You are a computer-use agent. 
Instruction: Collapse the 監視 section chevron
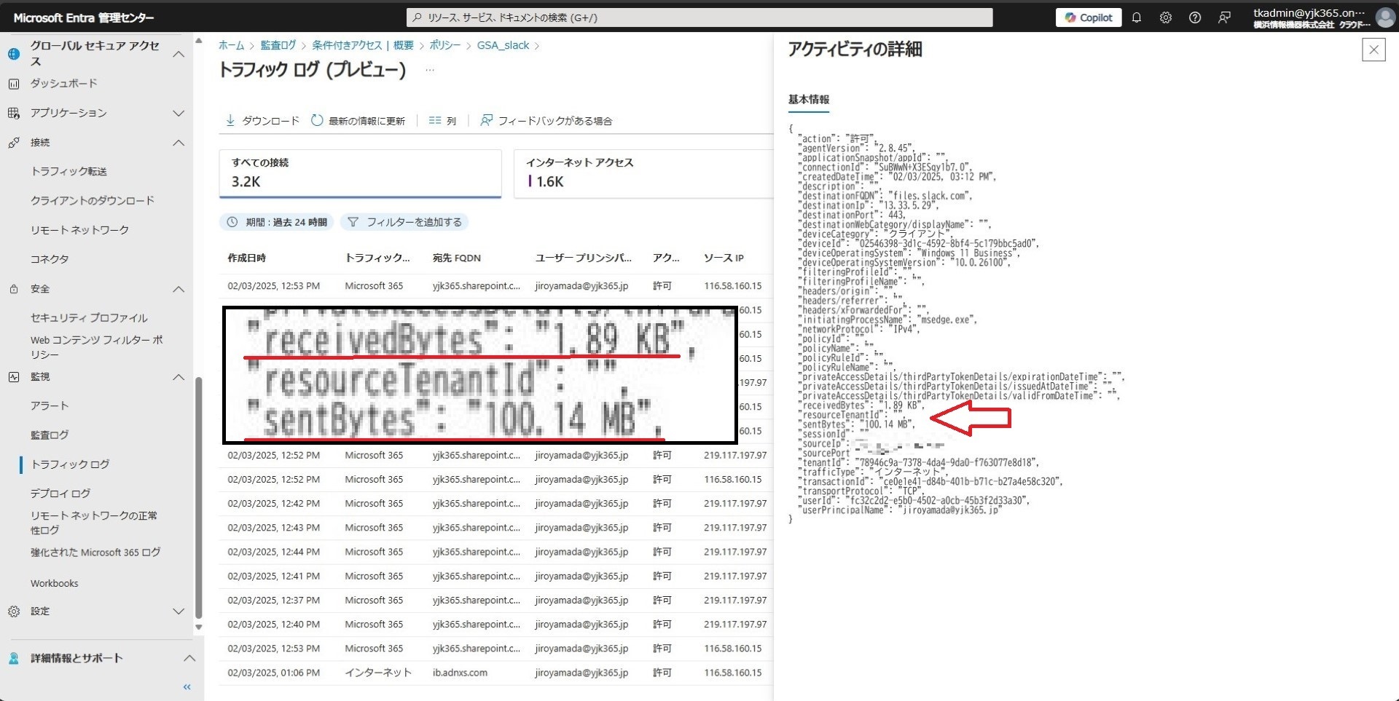(x=179, y=377)
